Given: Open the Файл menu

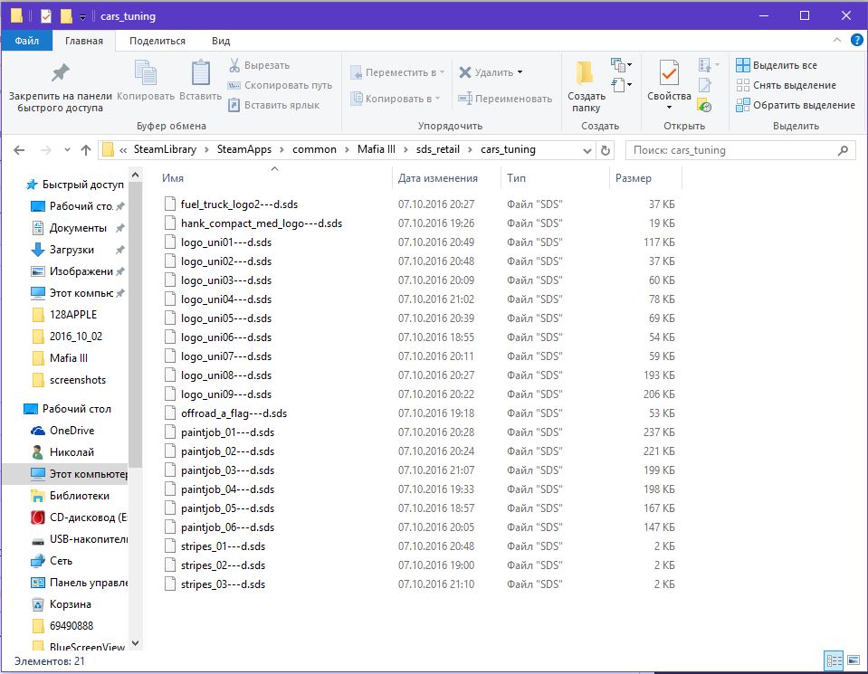Looking at the screenshot, I should coord(26,41).
